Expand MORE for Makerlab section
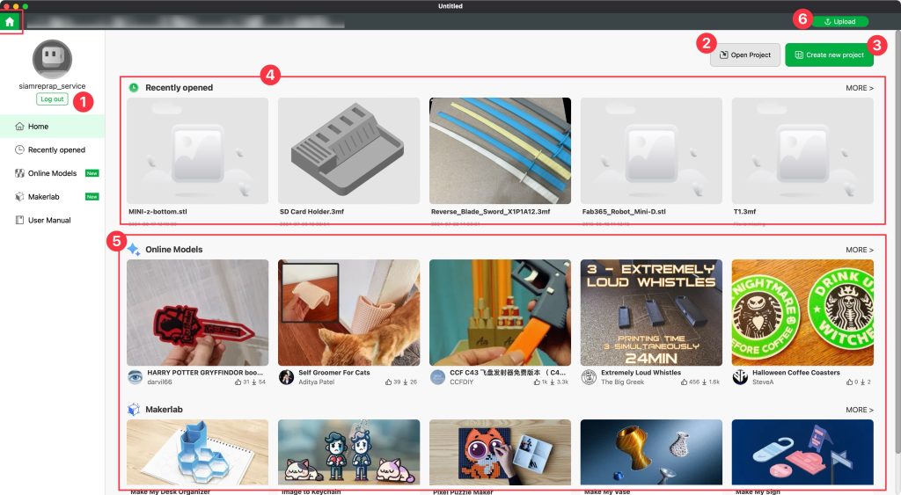The height and width of the screenshot is (495, 901). (859, 410)
